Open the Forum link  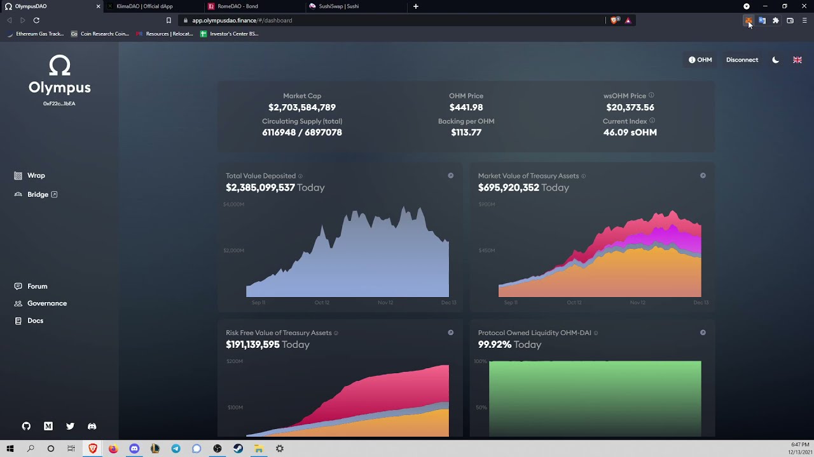(31, 286)
